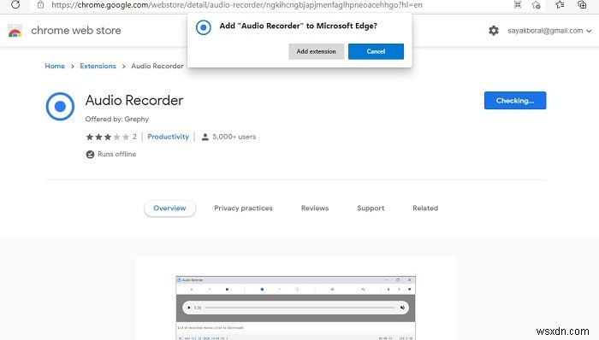The width and height of the screenshot is (599, 340).
Task: Switch to the Overview tab
Action: coord(169,208)
